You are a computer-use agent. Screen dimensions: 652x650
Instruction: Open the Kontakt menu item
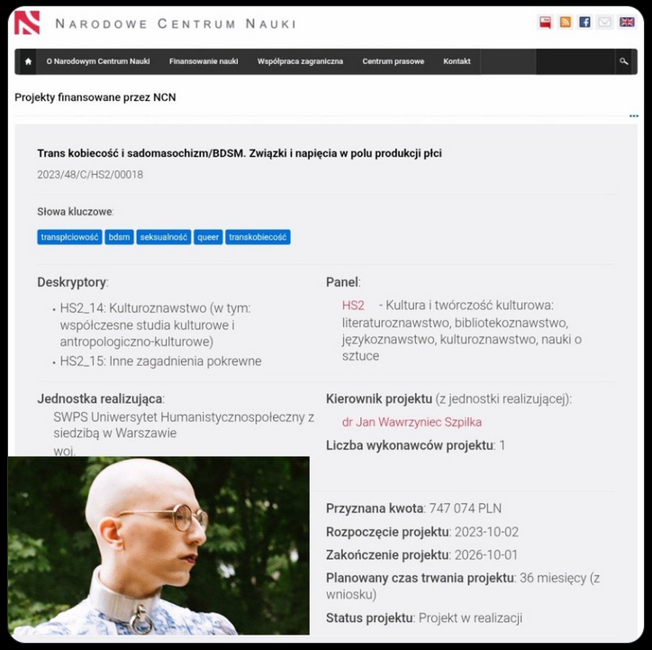click(457, 61)
